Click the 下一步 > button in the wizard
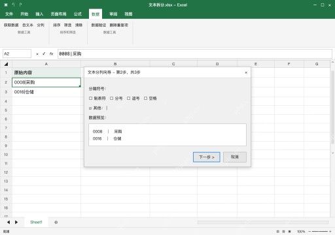The height and width of the screenshot is (235, 335). point(207,157)
